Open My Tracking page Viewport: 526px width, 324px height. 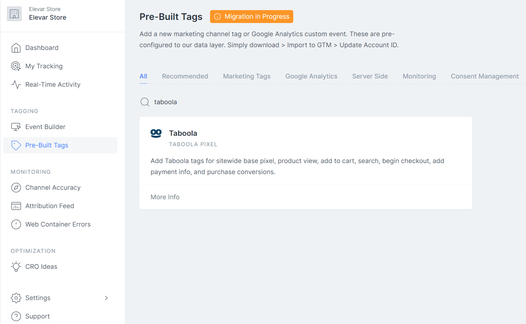tap(44, 66)
